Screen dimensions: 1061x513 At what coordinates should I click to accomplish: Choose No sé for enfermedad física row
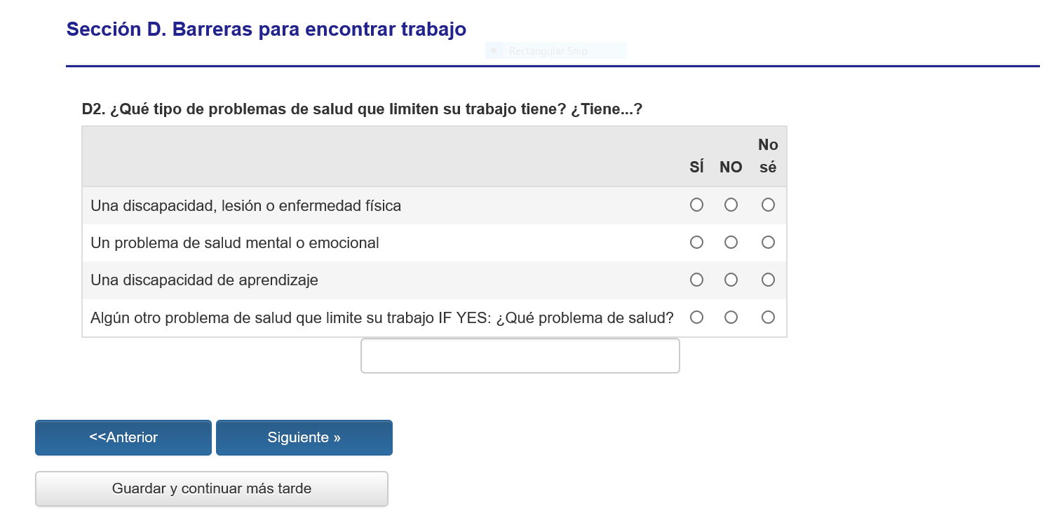click(x=768, y=205)
